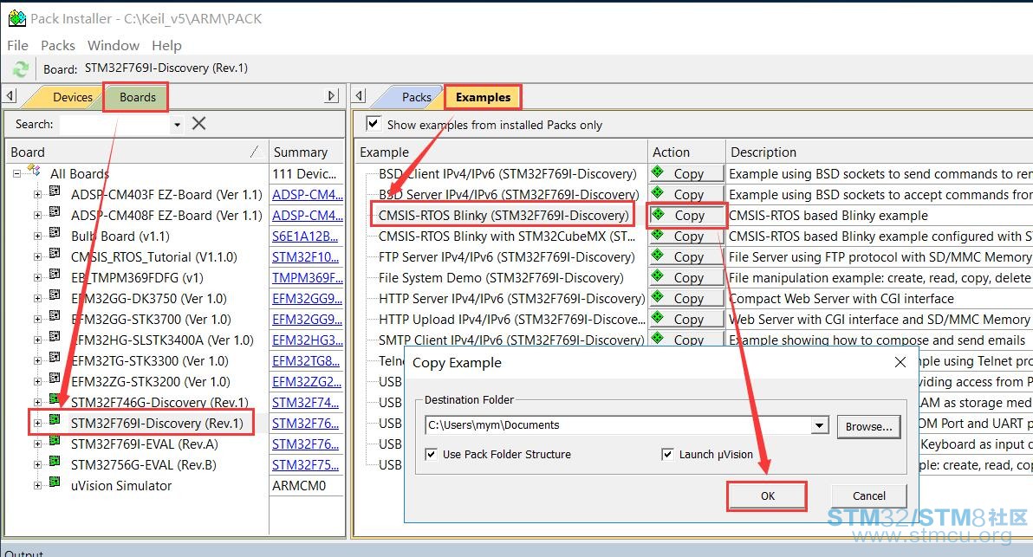1033x557 pixels.
Task: Uncheck Use Pack Folder Structure
Action: [431, 454]
